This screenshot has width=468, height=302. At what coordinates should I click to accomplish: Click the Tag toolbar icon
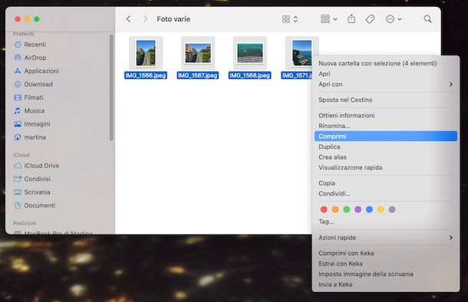click(x=370, y=19)
